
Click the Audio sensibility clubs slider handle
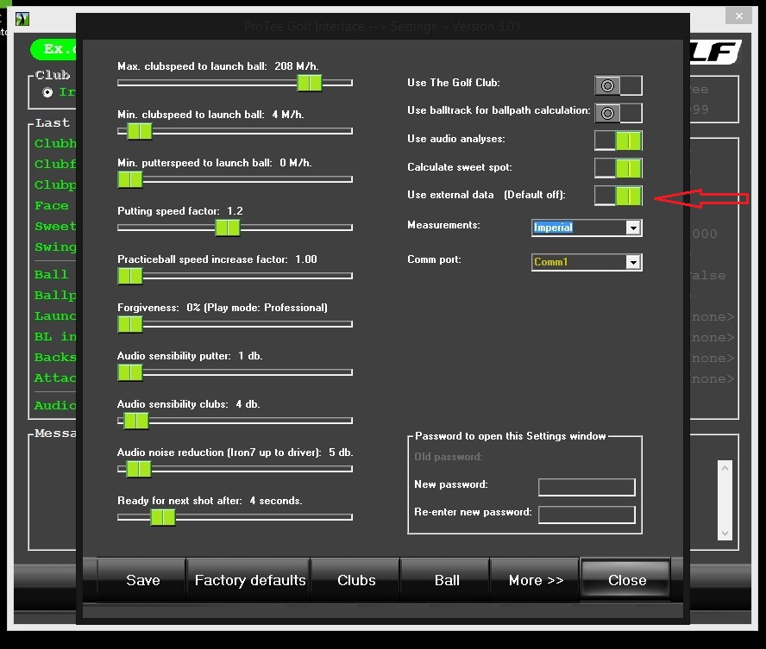tap(135, 421)
